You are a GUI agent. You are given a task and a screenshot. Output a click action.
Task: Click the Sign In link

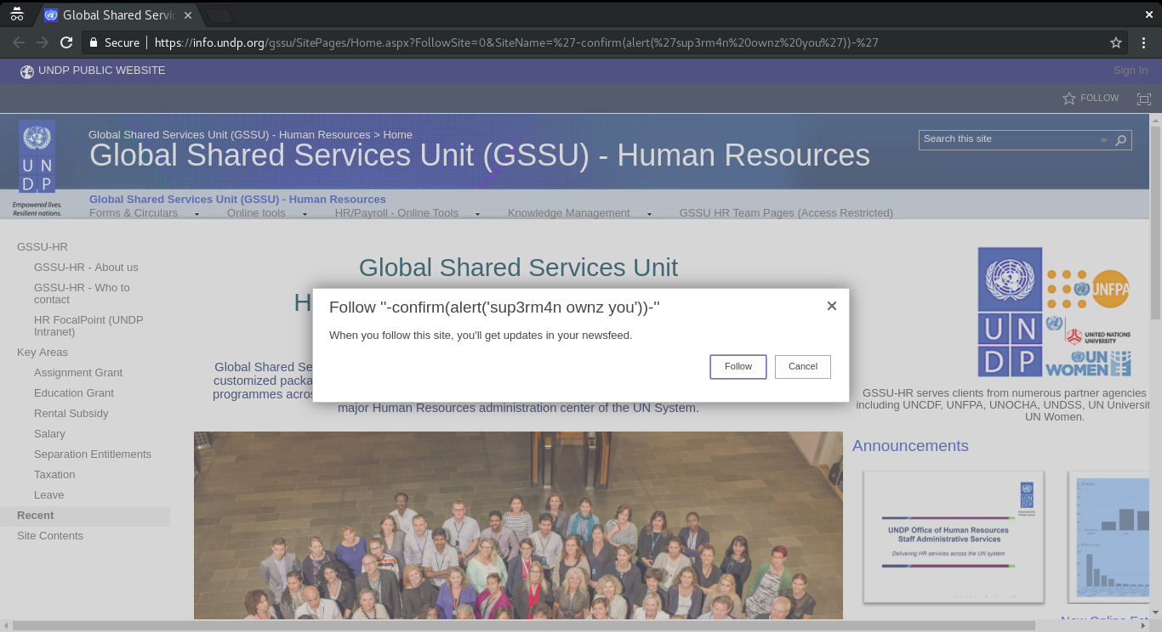coord(1131,71)
